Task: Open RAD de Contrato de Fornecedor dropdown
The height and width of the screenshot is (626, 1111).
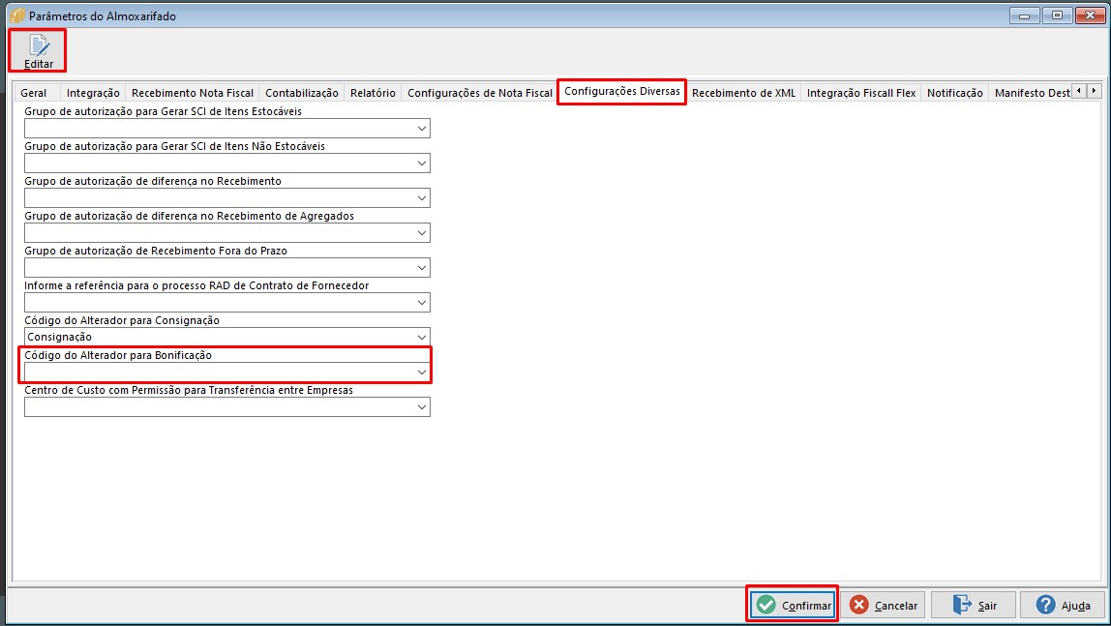Action: (x=422, y=303)
